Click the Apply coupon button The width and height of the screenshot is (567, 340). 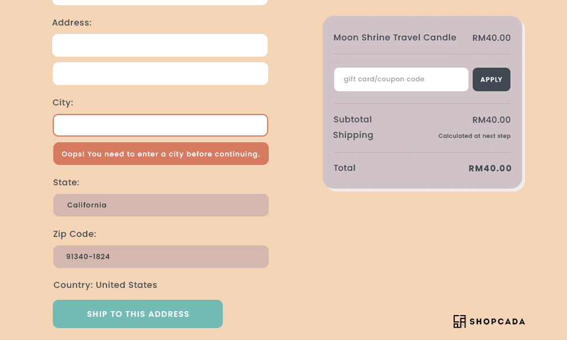coord(492,79)
